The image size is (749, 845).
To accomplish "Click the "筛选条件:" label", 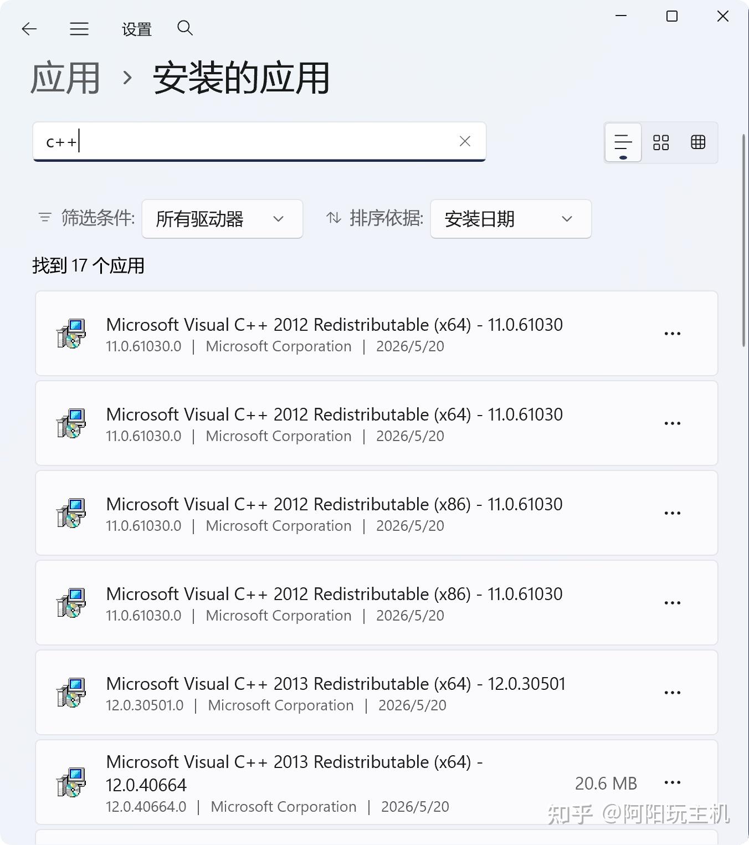I will [x=98, y=218].
